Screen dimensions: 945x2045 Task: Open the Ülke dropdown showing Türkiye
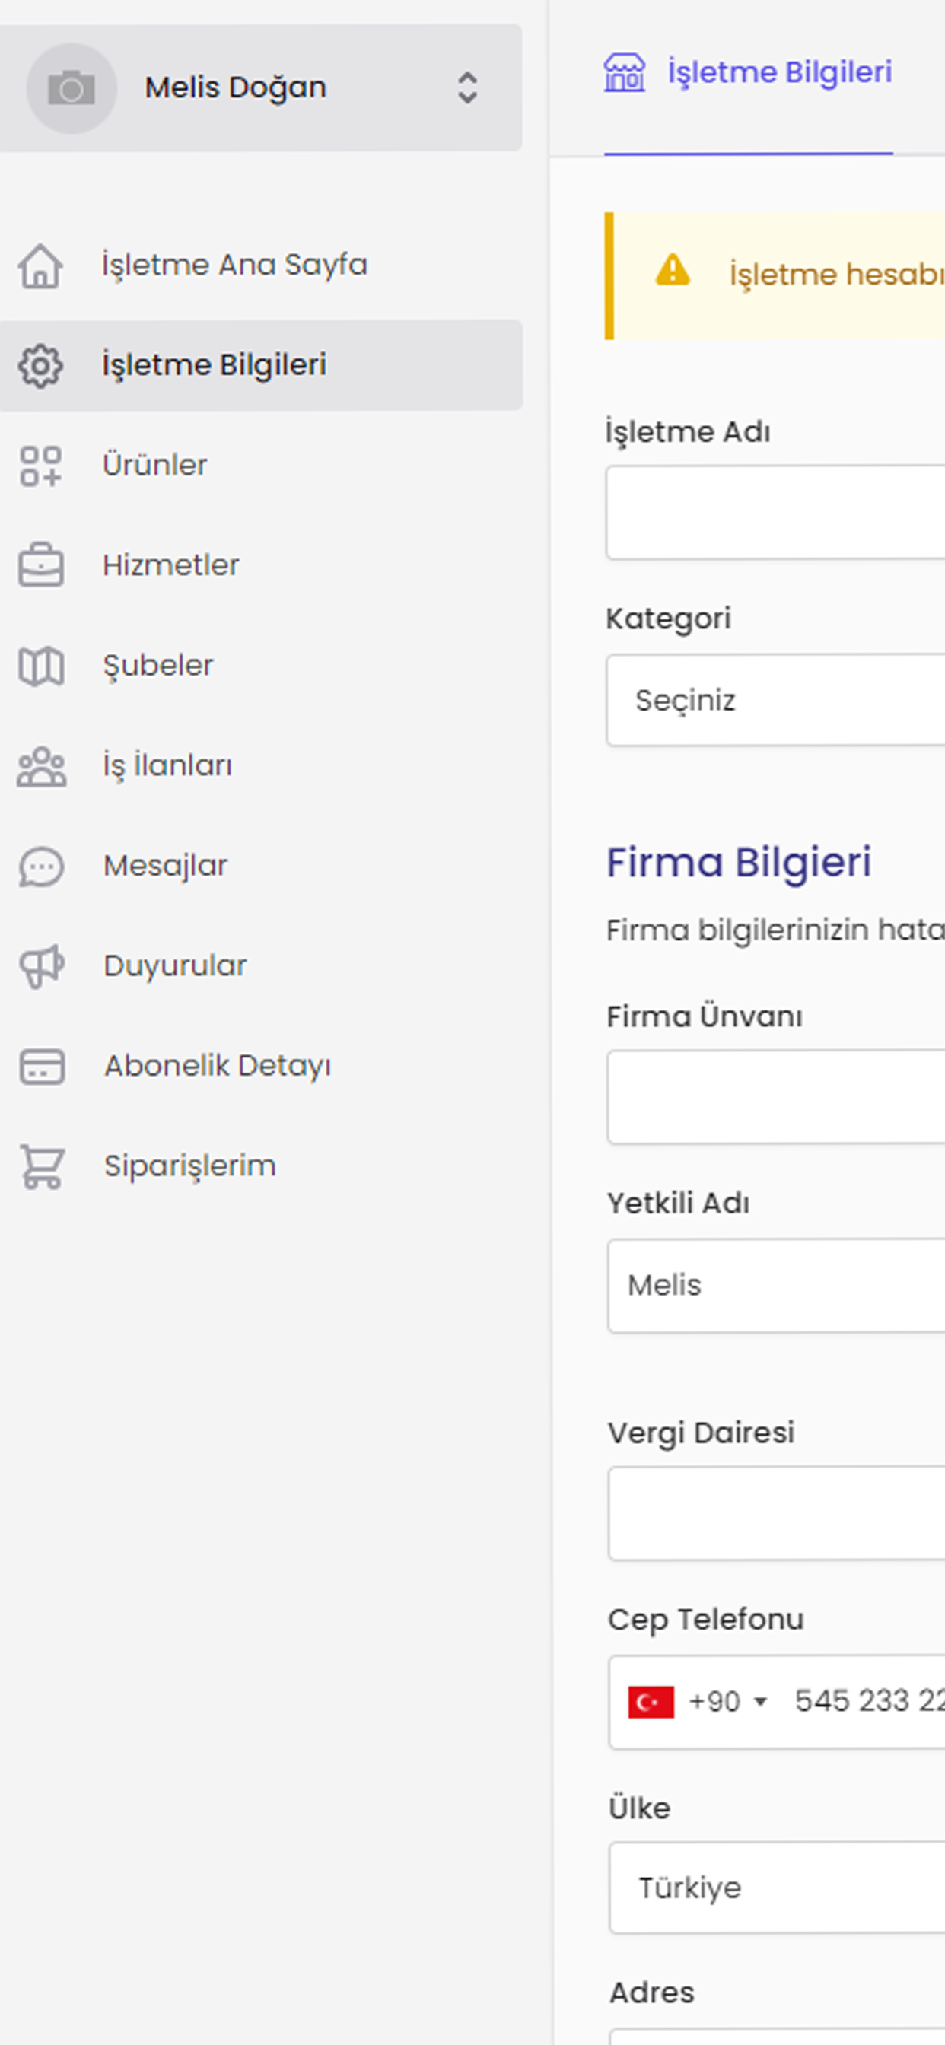(777, 1888)
